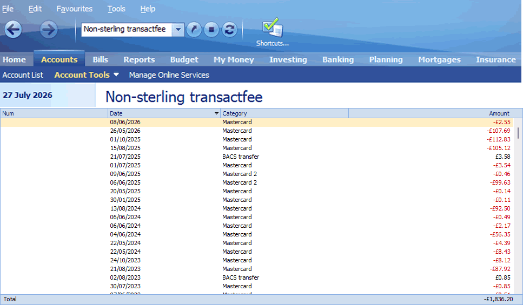Open the File menu
This screenshot has height=305, width=523.
pos(8,9)
